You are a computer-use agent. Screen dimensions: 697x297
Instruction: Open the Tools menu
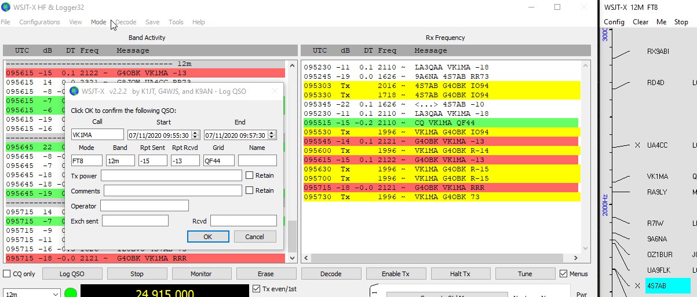coord(176,22)
